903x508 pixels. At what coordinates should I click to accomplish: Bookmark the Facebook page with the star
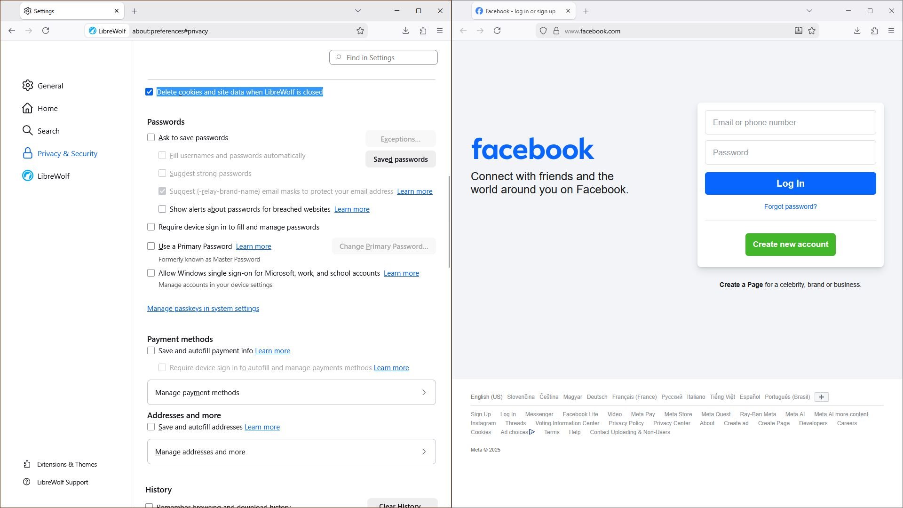812,31
